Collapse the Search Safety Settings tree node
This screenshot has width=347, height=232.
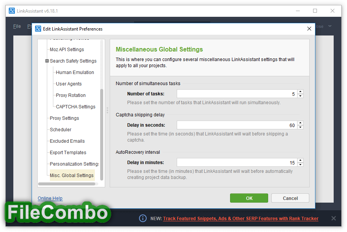47,61
